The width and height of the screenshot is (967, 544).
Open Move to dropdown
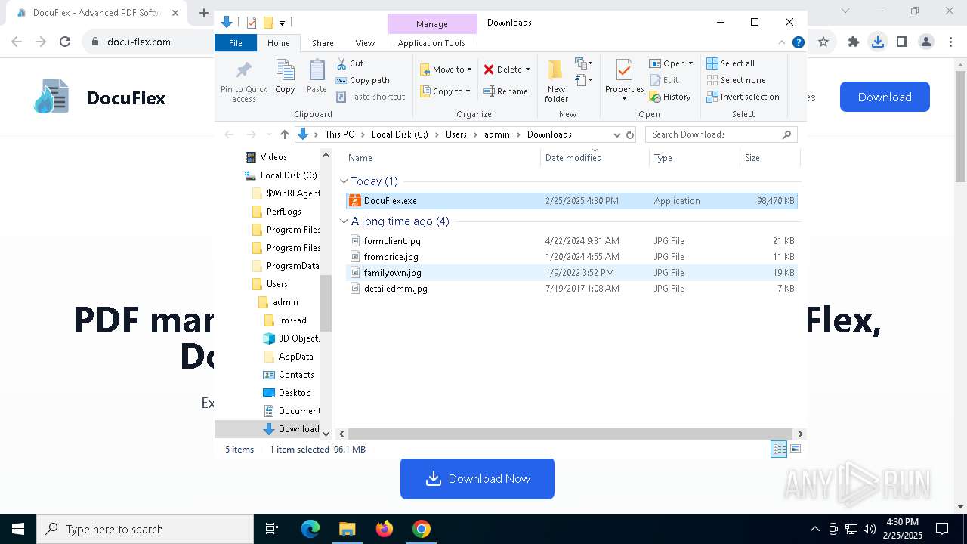coord(446,70)
